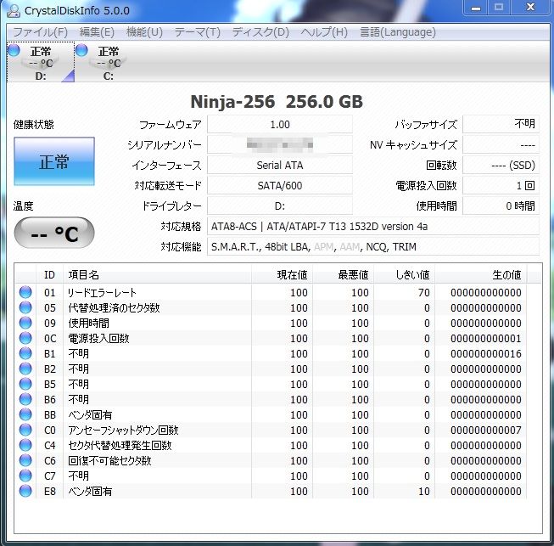Select the アンセーフシャットダウン回数 attribute name

click(123, 430)
